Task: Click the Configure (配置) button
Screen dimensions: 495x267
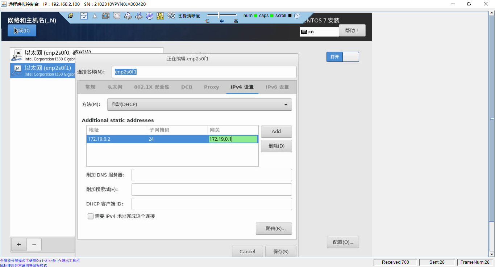Action: click(x=343, y=242)
